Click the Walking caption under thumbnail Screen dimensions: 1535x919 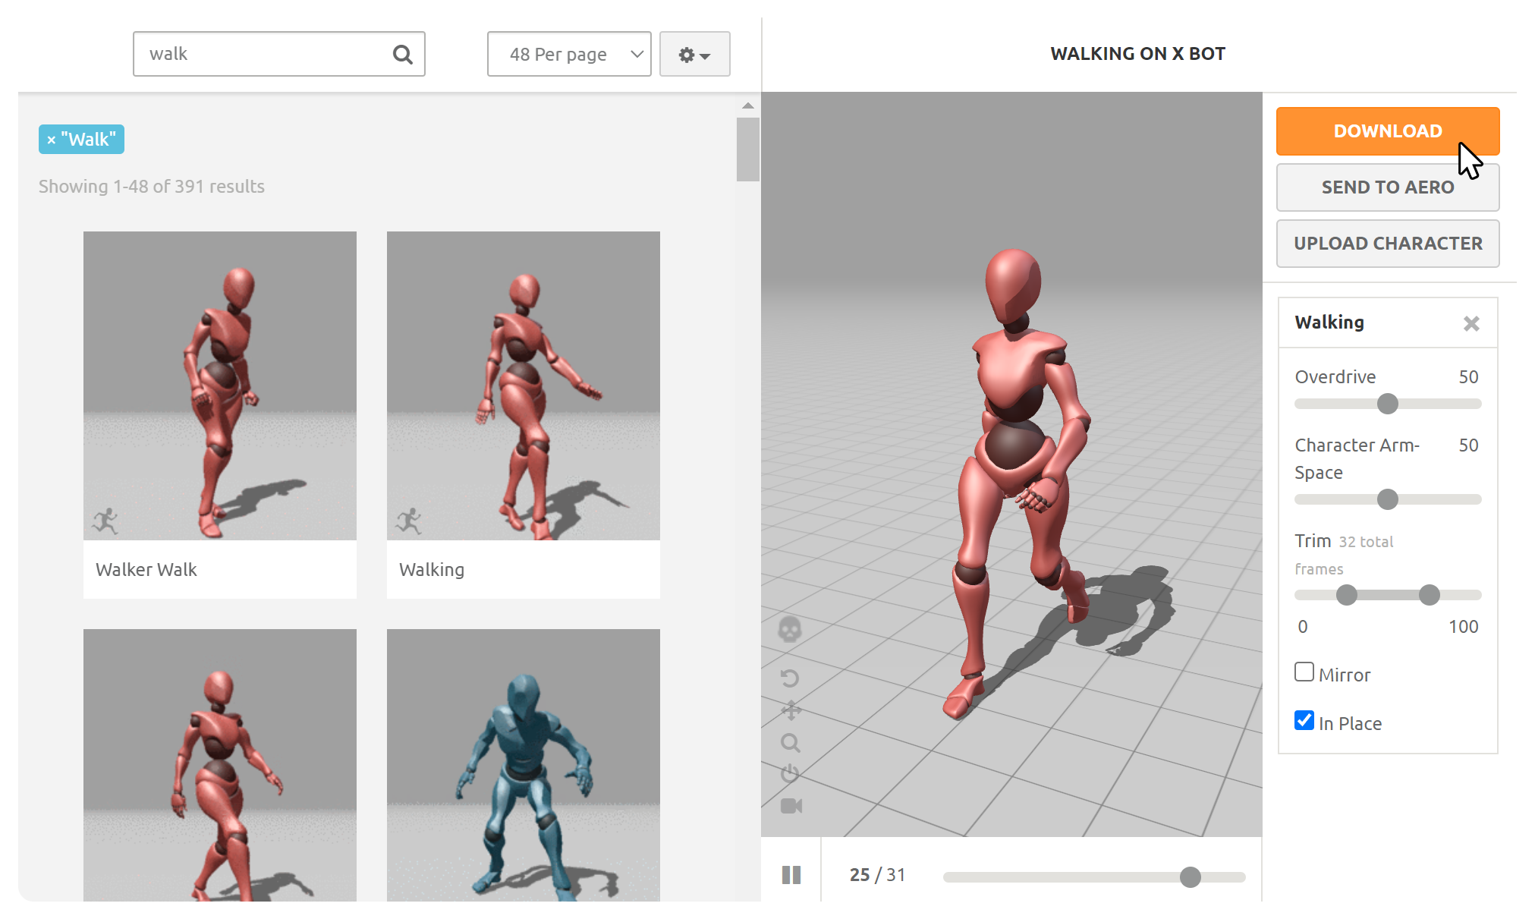tap(432, 570)
